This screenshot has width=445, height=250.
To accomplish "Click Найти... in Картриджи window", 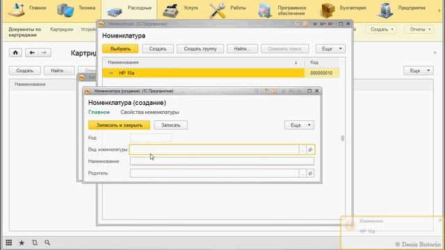I will (59, 71).
